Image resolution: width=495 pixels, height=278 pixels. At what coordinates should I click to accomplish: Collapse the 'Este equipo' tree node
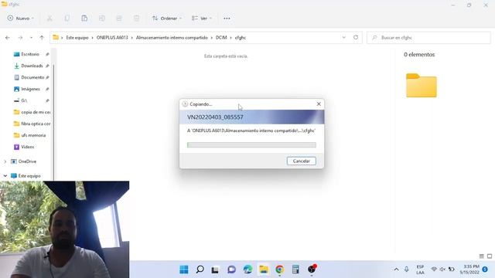(x=5, y=176)
